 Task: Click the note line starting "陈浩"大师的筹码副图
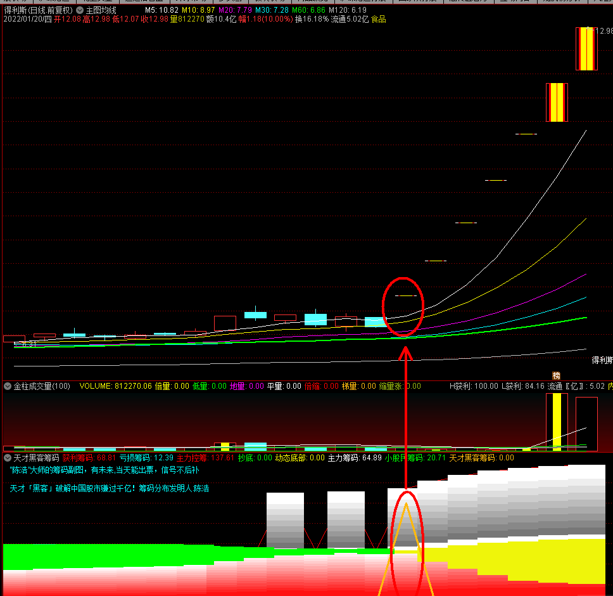pyautogui.click(x=104, y=470)
